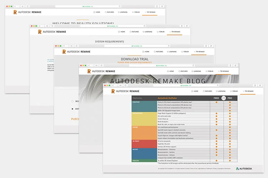Show all tabs in the Download Trial window
268x178 pixels.
pos(211,46)
